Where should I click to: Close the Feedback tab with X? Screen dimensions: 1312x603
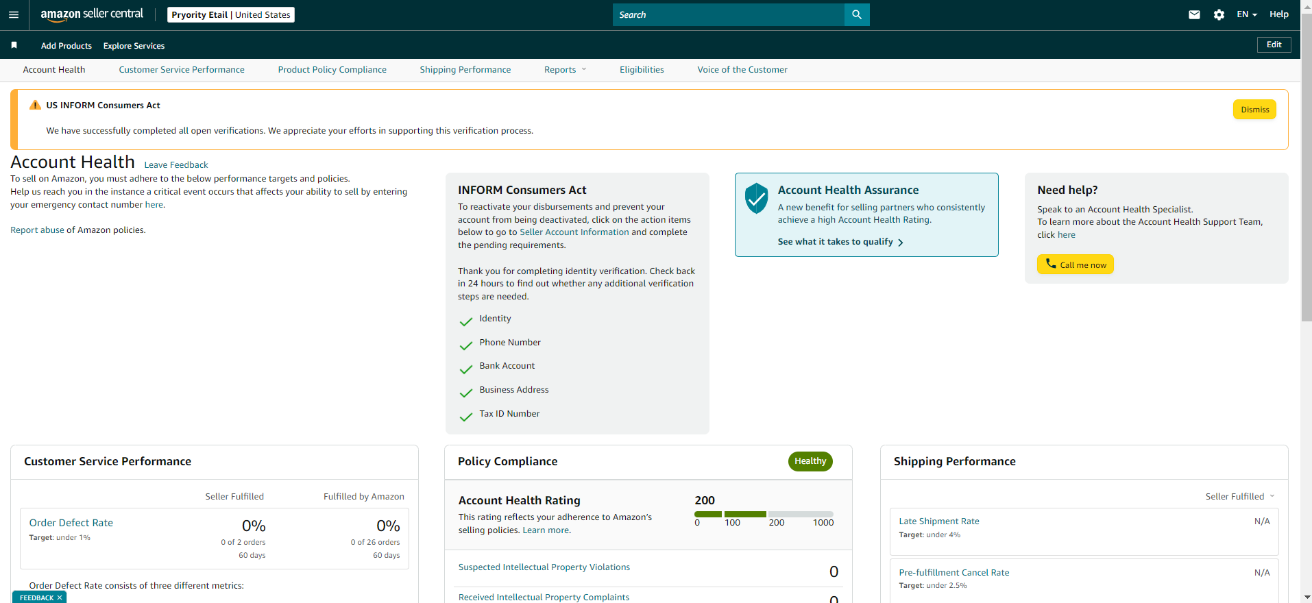coord(60,598)
